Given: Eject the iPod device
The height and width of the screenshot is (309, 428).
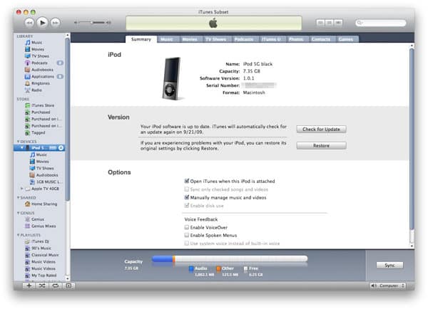Looking at the screenshot, I should pos(61,147).
